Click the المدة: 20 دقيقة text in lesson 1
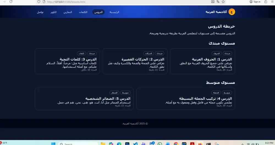The height and width of the screenshot is (145, 275). point(224,70)
